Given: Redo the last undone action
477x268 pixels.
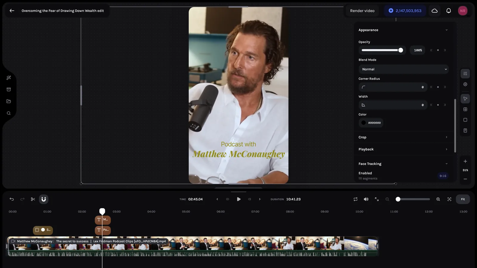Looking at the screenshot, I should pos(22,199).
